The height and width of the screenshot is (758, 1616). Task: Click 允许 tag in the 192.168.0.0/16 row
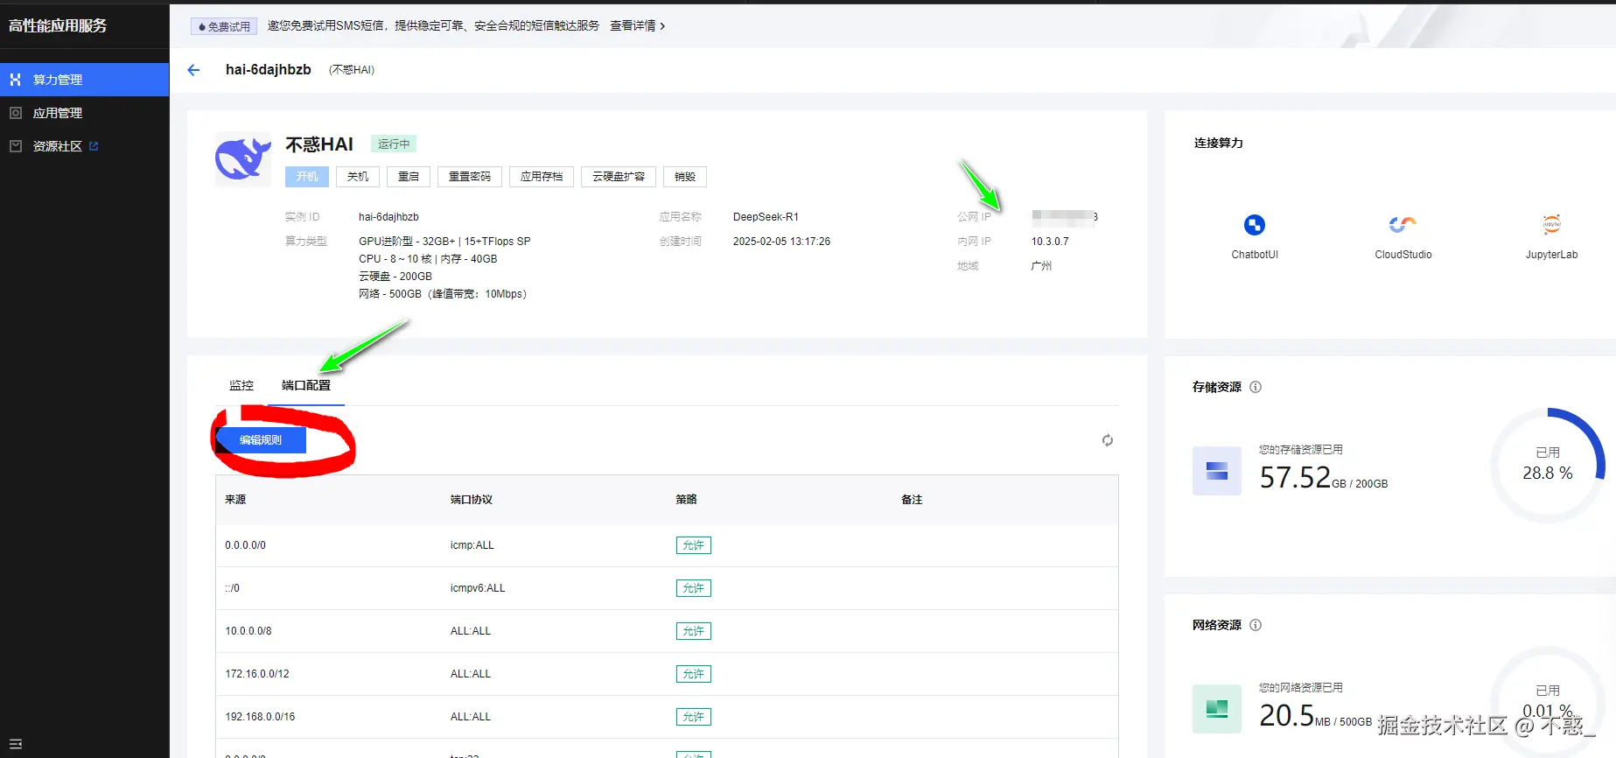(x=694, y=717)
